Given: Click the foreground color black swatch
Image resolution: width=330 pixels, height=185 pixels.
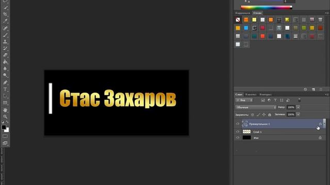Looking at the screenshot, I should [4, 127].
